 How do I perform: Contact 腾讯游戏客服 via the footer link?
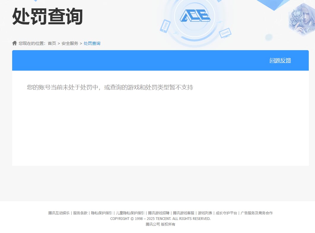point(184,213)
